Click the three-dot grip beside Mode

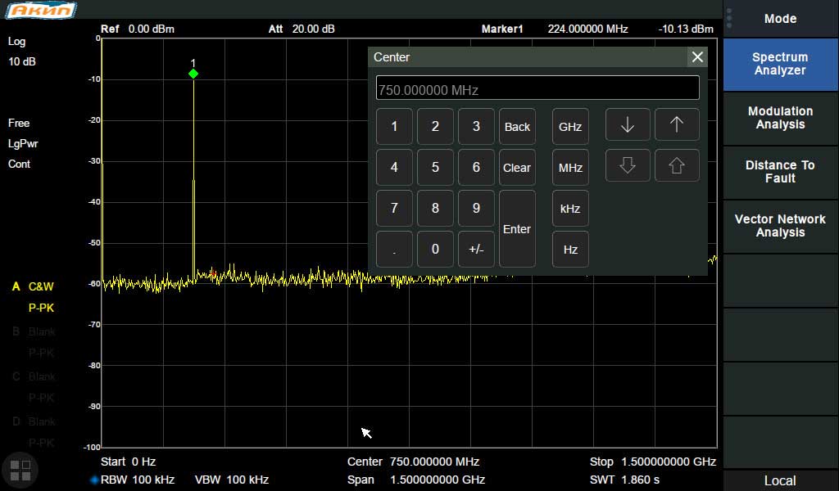[728, 19]
